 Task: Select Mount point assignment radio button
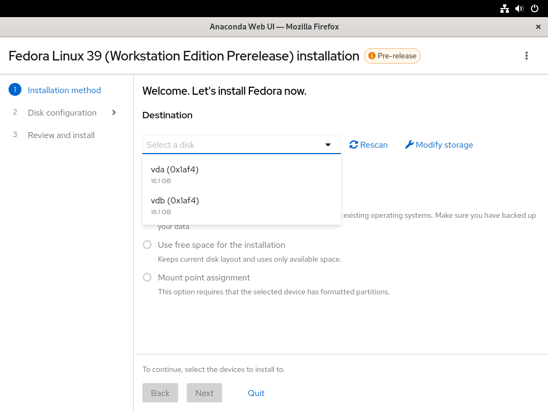147,278
